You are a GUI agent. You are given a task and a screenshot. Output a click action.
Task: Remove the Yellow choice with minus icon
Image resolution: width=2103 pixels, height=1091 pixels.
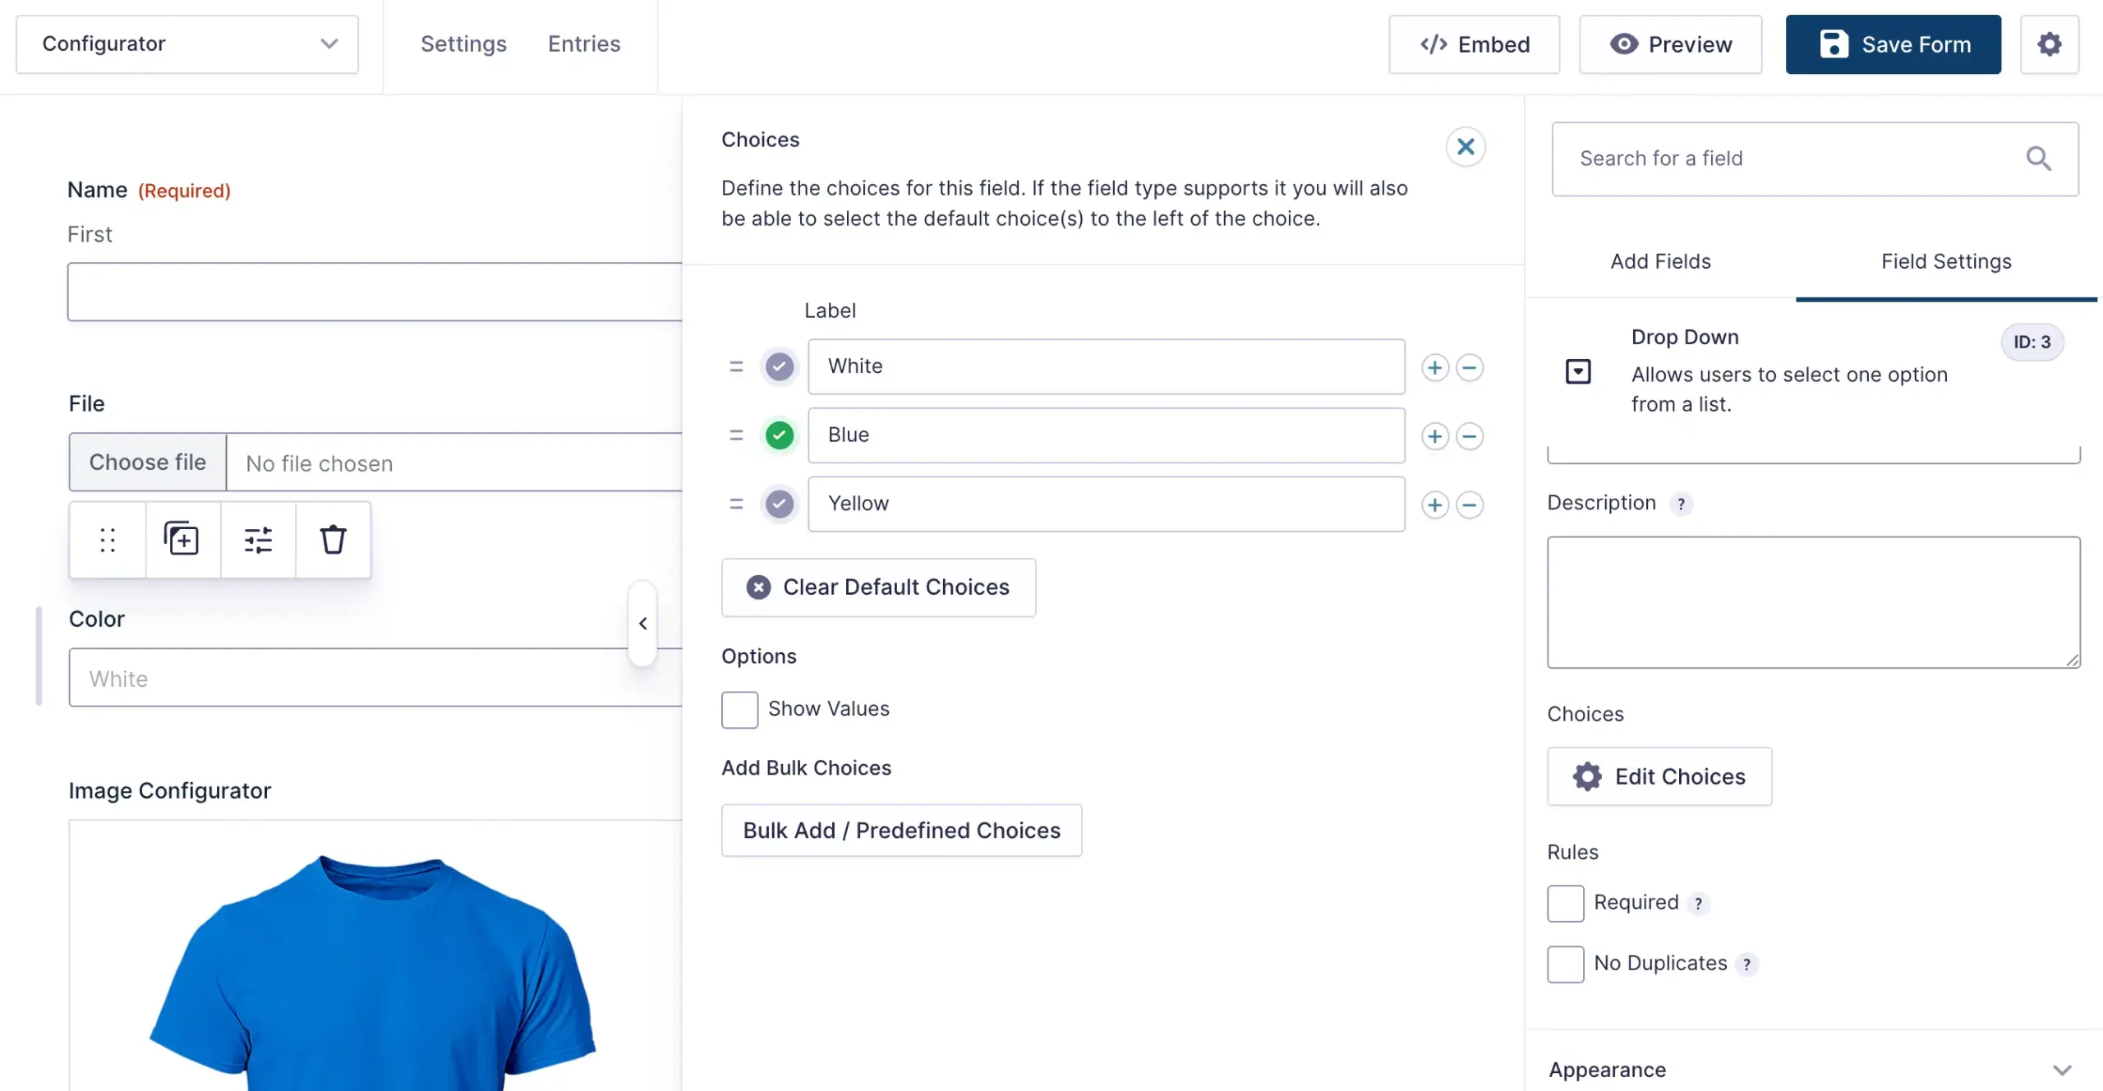(x=1469, y=504)
